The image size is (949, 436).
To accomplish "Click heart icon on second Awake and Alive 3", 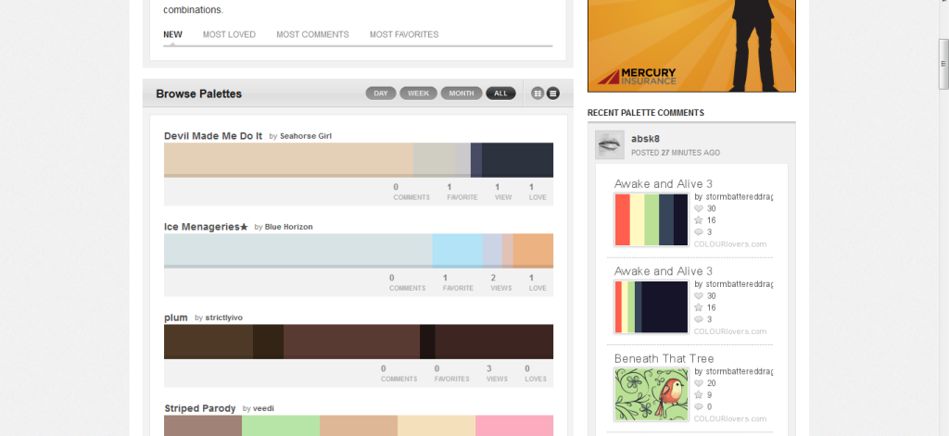I will (699, 295).
